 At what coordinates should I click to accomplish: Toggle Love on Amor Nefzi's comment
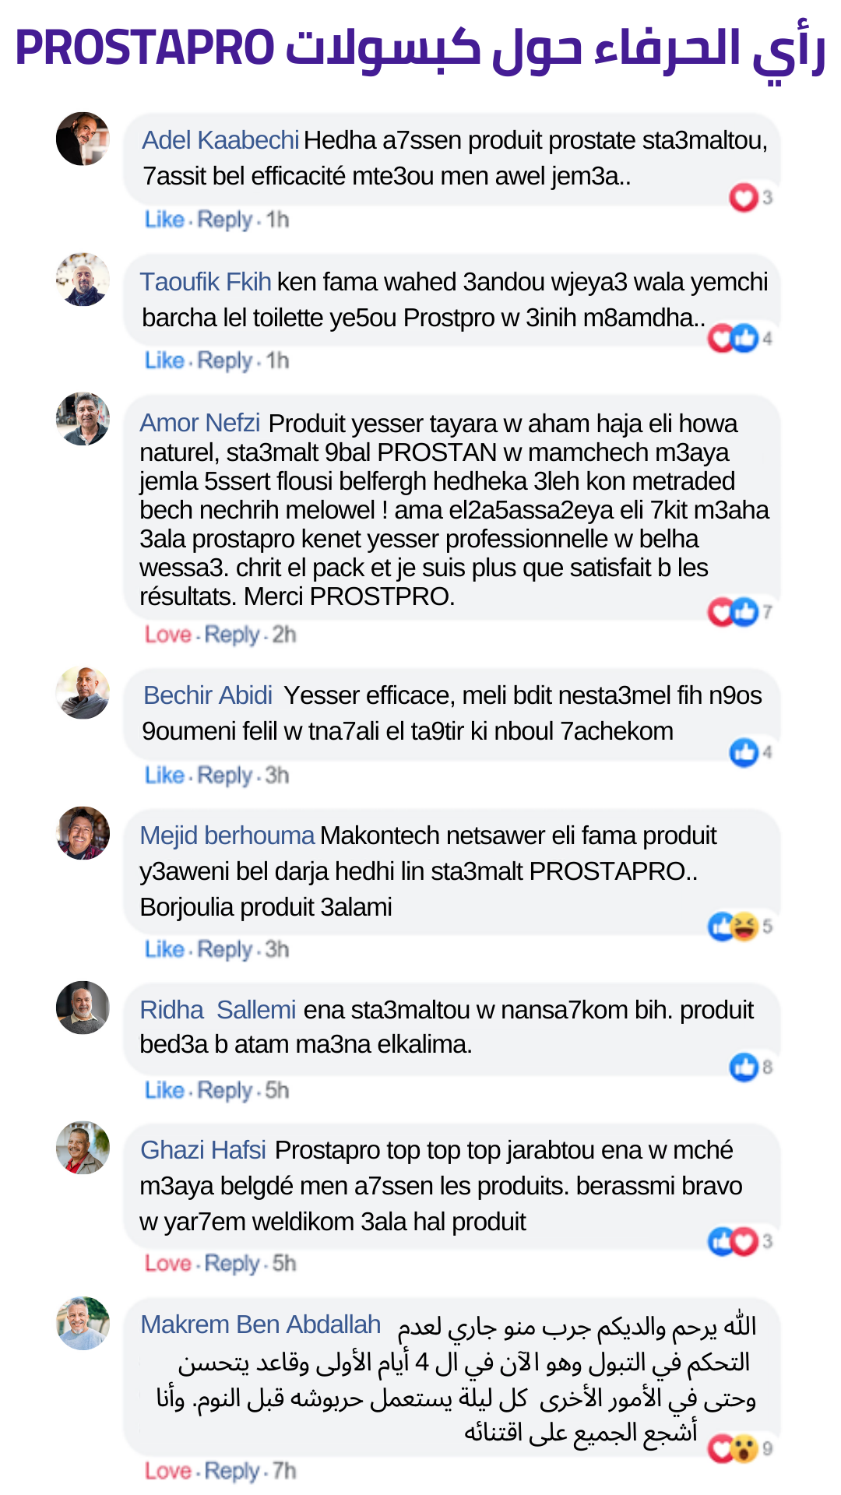click(167, 635)
